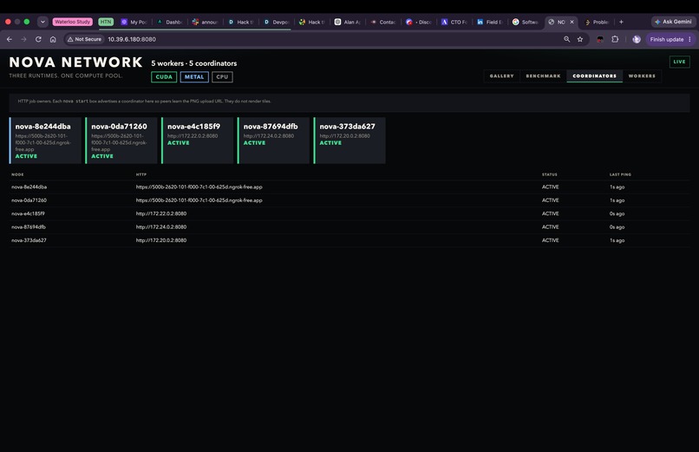The image size is (699, 452).
Task: Switch to the LinkedIn Field tab
Action: click(x=490, y=22)
